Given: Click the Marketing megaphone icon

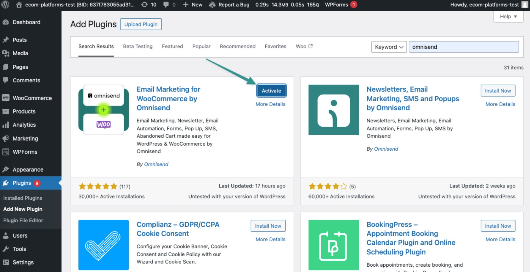Looking at the screenshot, I should (x=6, y=138).
